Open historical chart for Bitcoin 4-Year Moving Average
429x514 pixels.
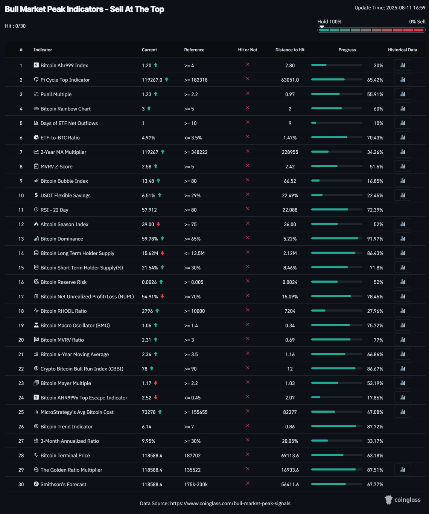[402, 354]
